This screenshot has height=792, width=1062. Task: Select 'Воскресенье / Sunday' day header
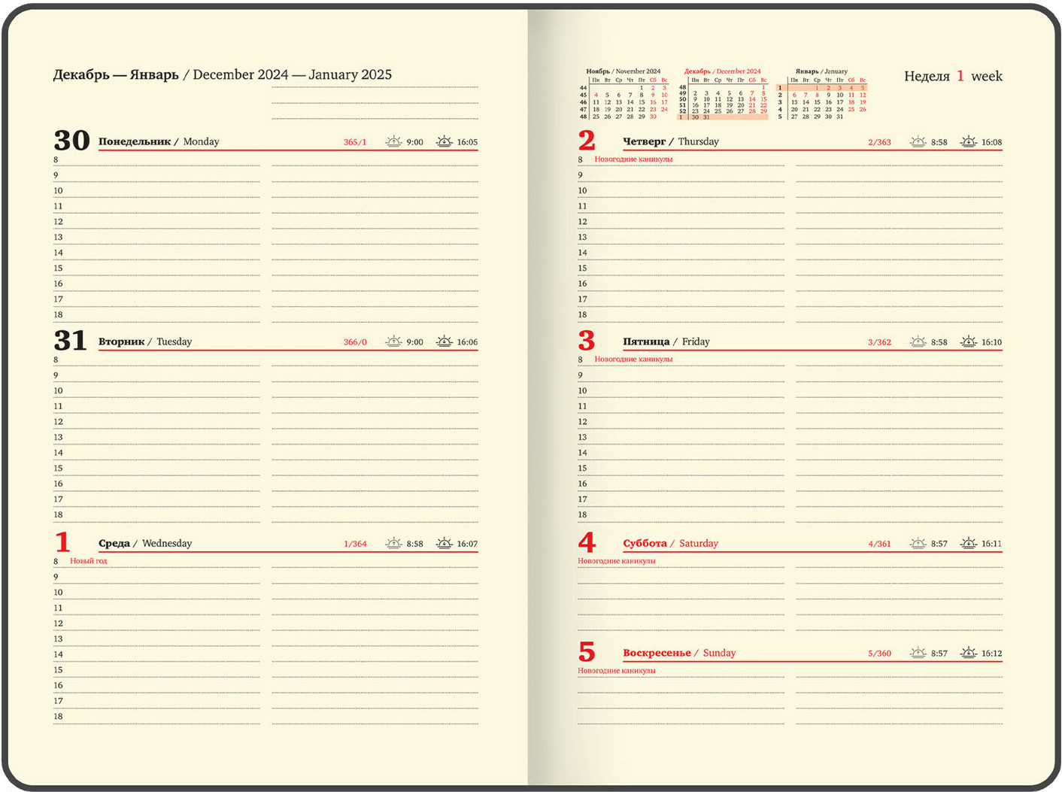tap(678, 653)
